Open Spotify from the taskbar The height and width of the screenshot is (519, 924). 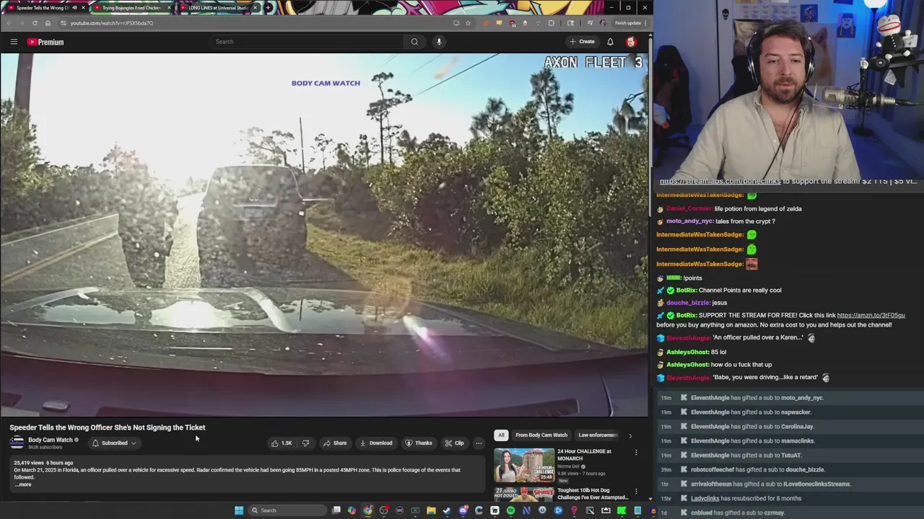tap(510, 510)
